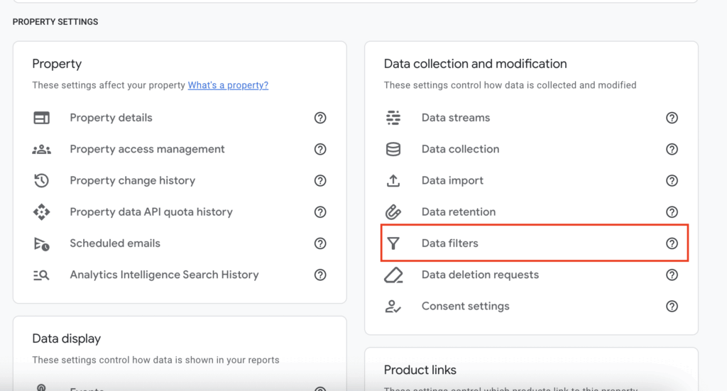Open the Data retention setting
The height and width of the screenshot is (391, 727).
pyautogui.click(x=458, y=211)
